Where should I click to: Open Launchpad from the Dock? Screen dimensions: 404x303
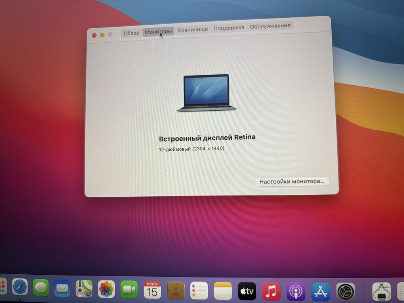3,286
